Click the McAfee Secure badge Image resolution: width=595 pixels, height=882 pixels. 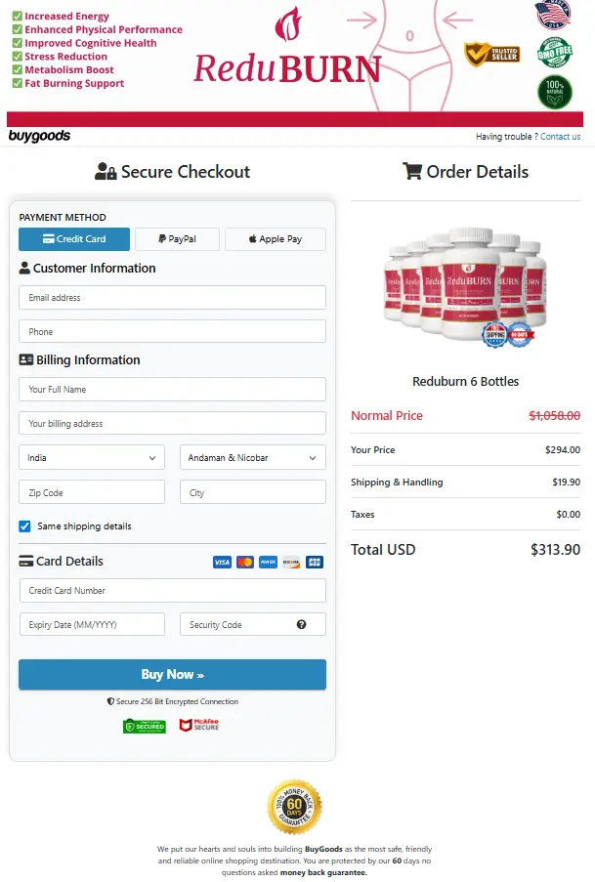coord(198,726)
